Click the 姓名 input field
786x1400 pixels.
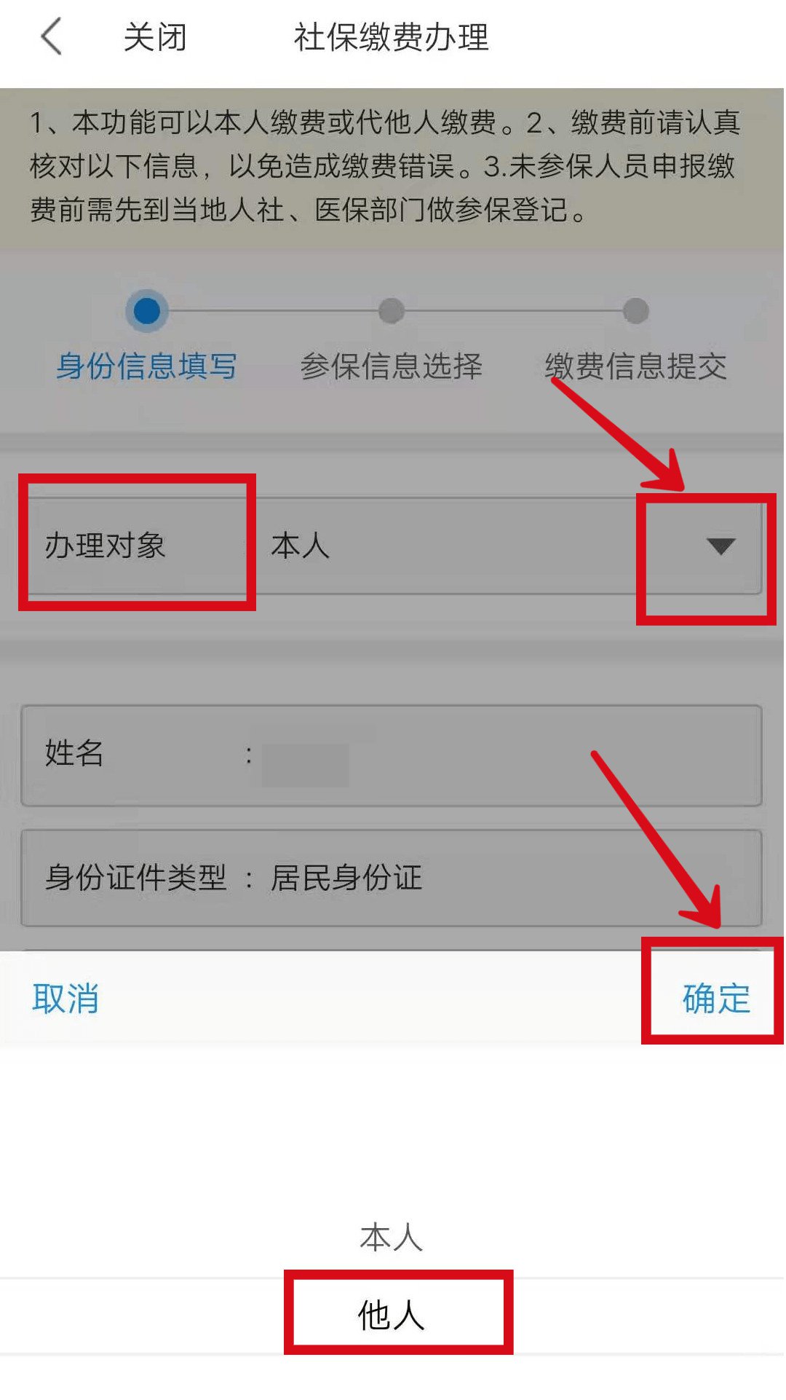pos(392,755)
